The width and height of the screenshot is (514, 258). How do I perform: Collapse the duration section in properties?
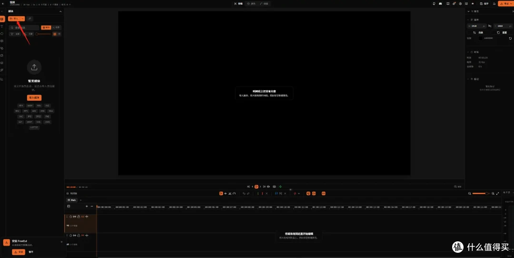(468, 52)
